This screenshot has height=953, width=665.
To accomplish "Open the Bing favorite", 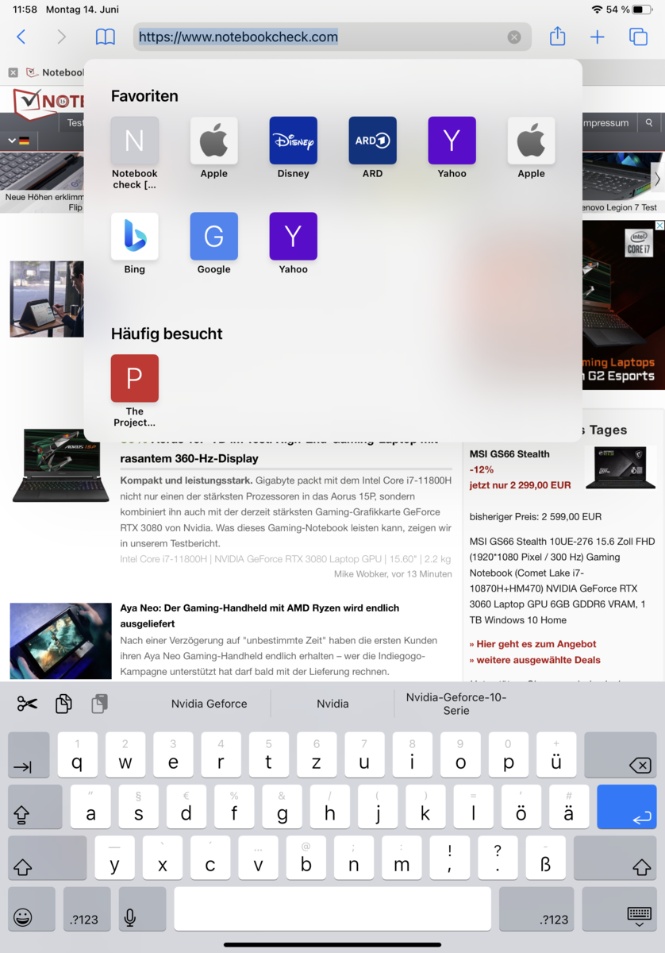I will 135,244.
